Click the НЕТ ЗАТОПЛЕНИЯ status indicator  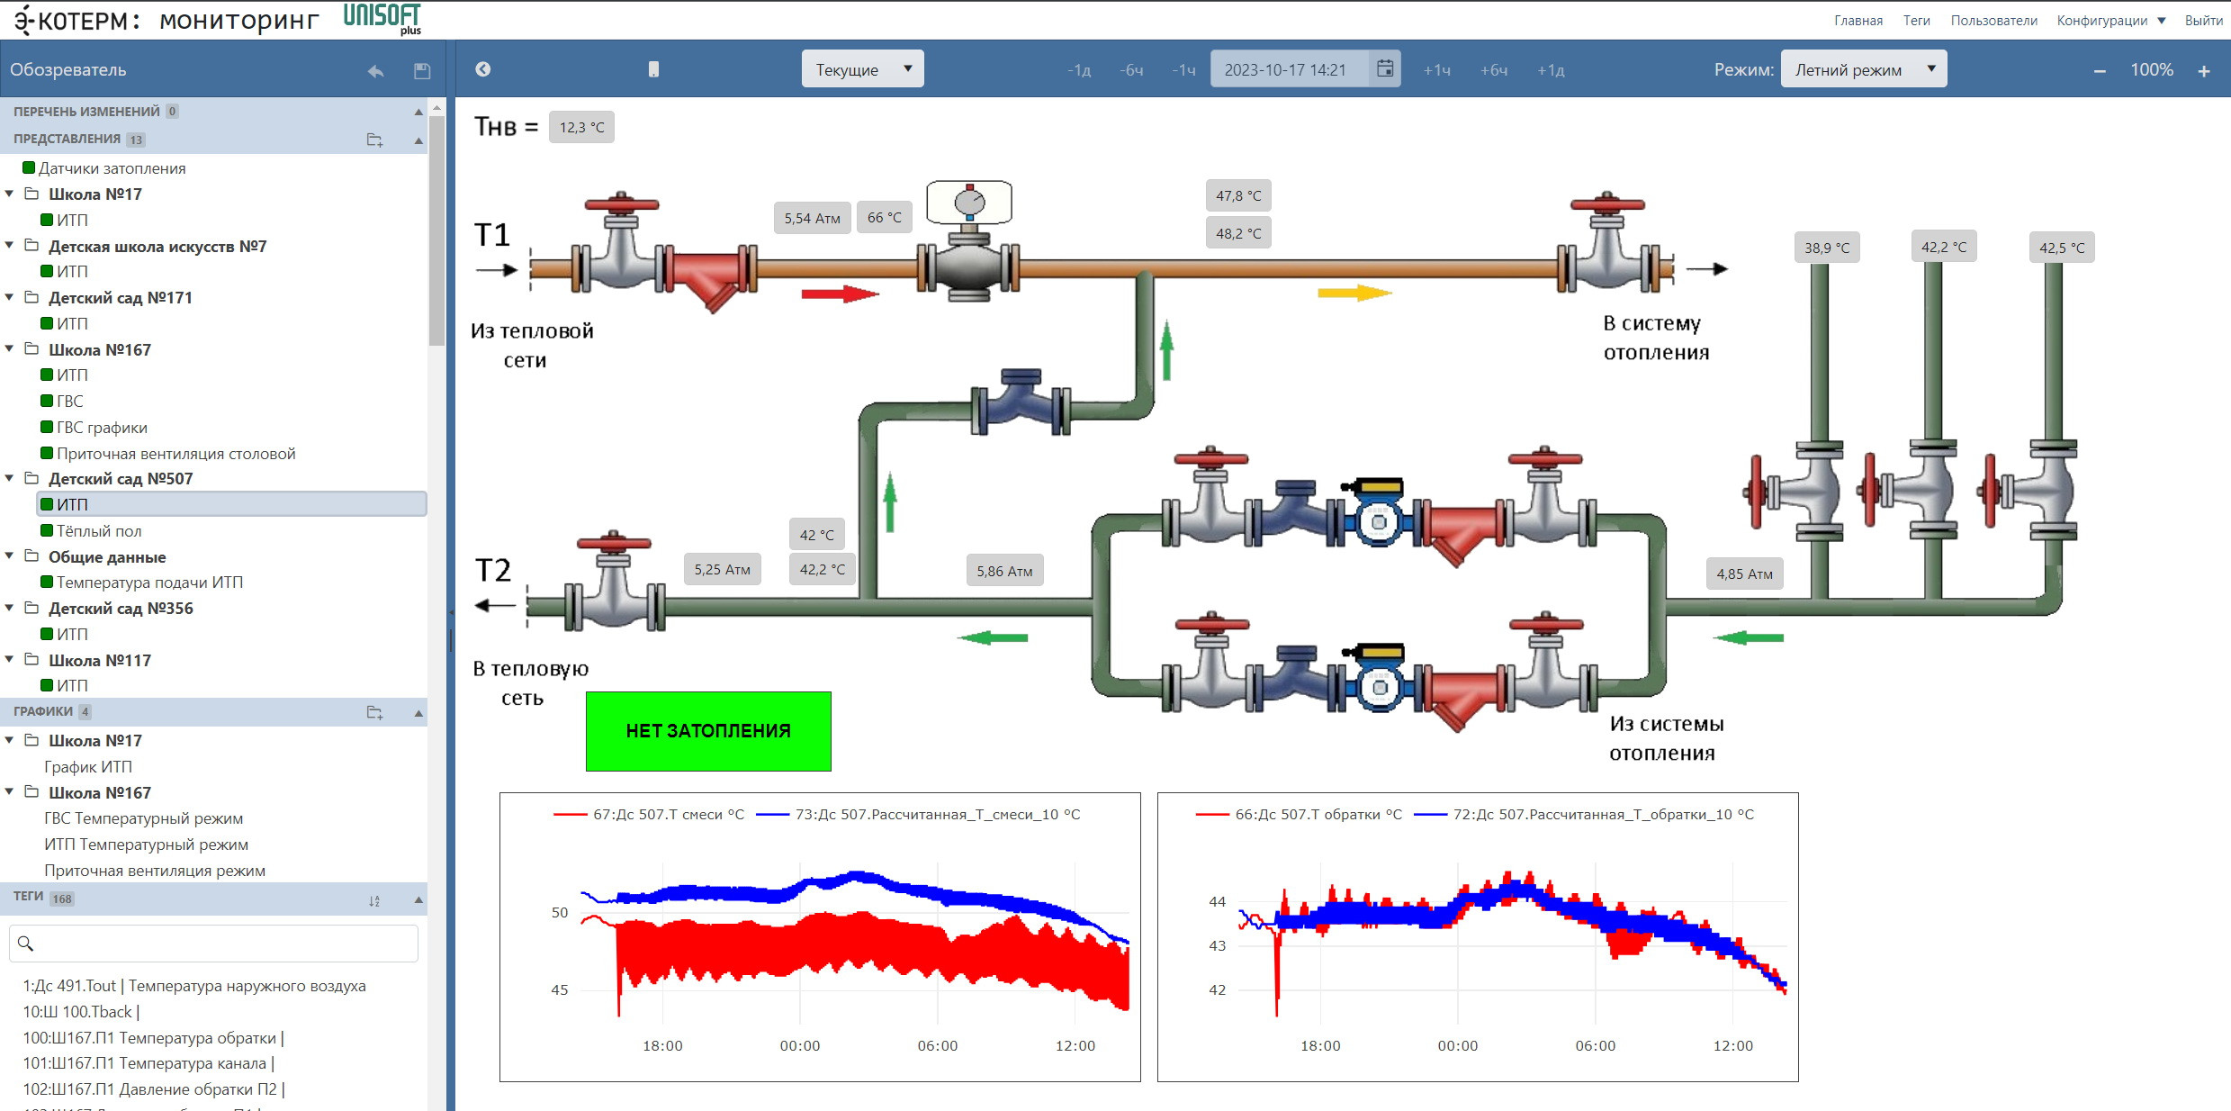708,731
